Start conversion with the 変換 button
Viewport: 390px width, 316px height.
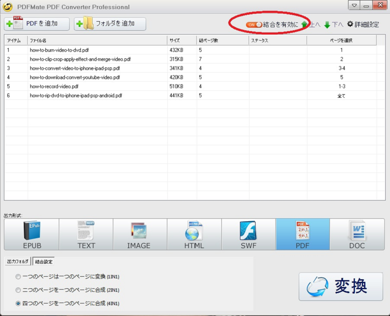pyautogui.click(x=341, y=287)
